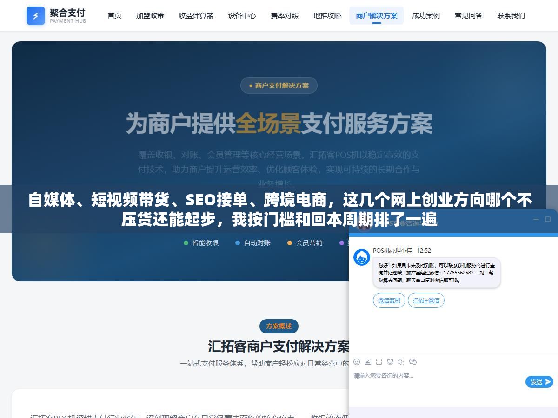Toggle the chat sound speaker icon
Image resolution: width=558 pixels, height=418 pixels.
click(x=401, y=361)
